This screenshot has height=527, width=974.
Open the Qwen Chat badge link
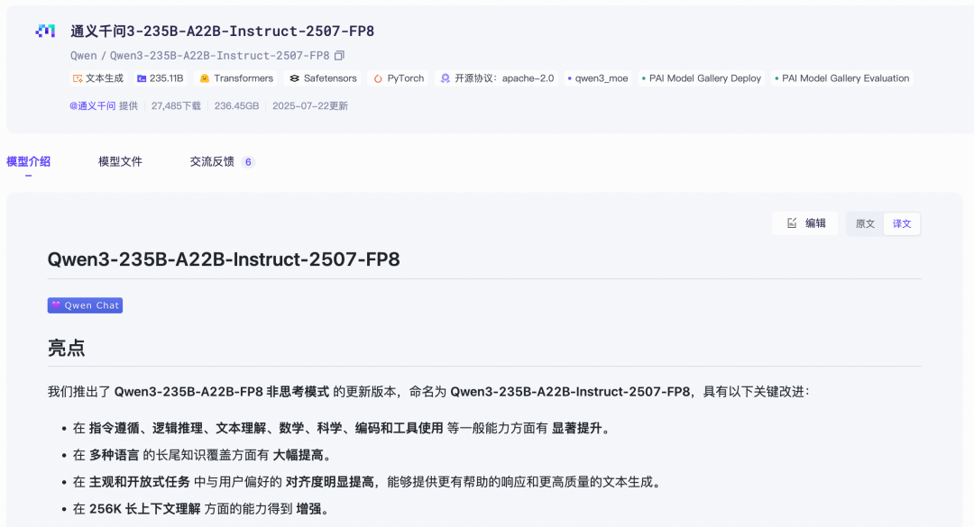click(85, 305)
